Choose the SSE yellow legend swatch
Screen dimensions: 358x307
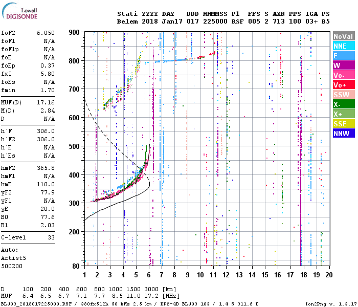344,124
